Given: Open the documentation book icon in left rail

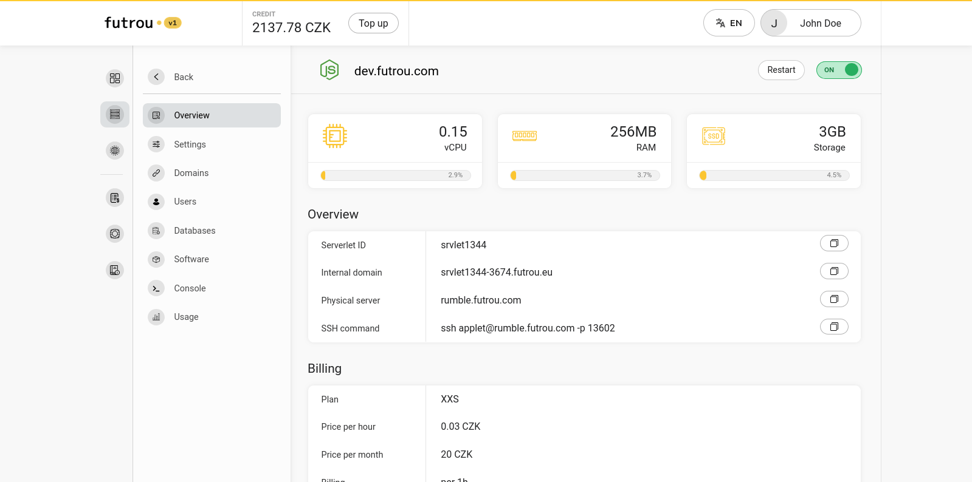Looking at the screenshot, I should click(115, 270).
